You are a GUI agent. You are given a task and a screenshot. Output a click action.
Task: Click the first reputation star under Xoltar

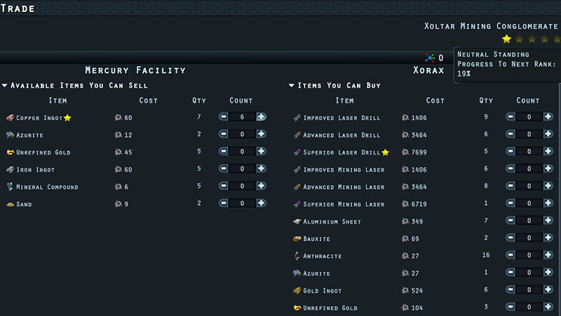pos(506,39)
